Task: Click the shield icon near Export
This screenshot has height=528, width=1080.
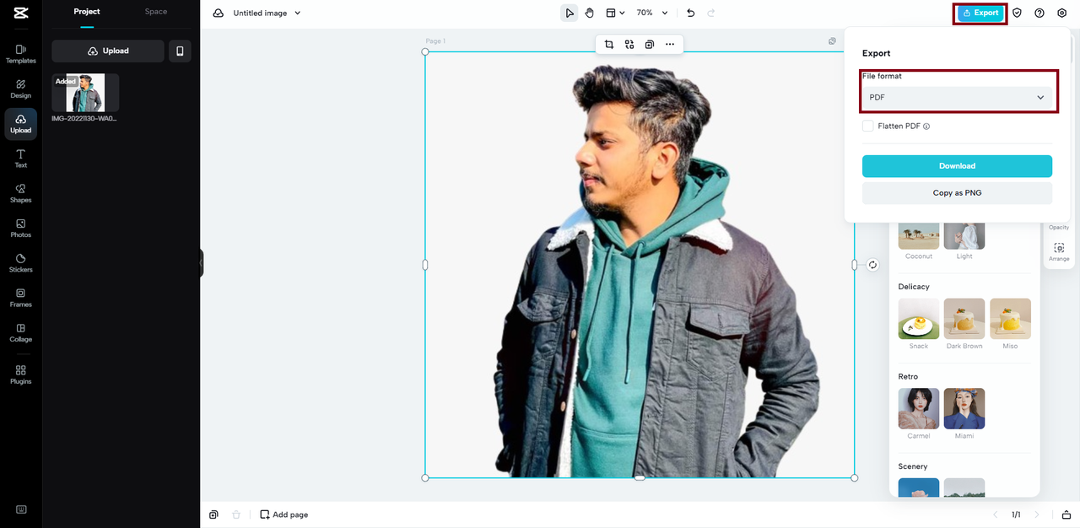Action: tap(1018, 13)
